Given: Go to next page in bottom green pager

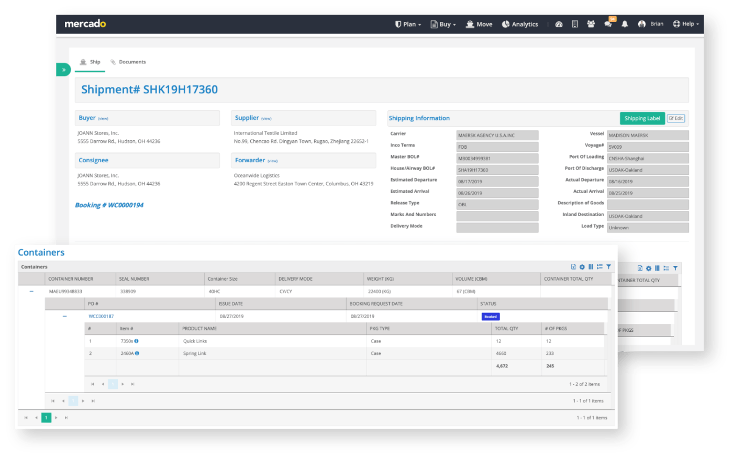Looking at the screenshot, I should pos(56,418).
